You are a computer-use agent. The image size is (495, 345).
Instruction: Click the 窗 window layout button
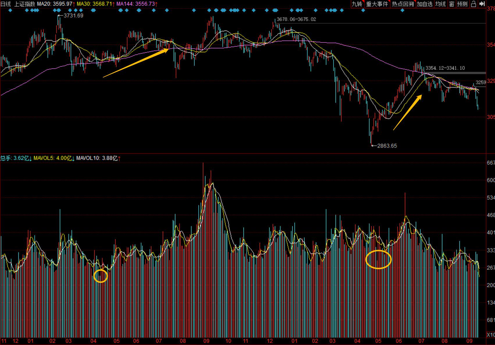(451, 4)
